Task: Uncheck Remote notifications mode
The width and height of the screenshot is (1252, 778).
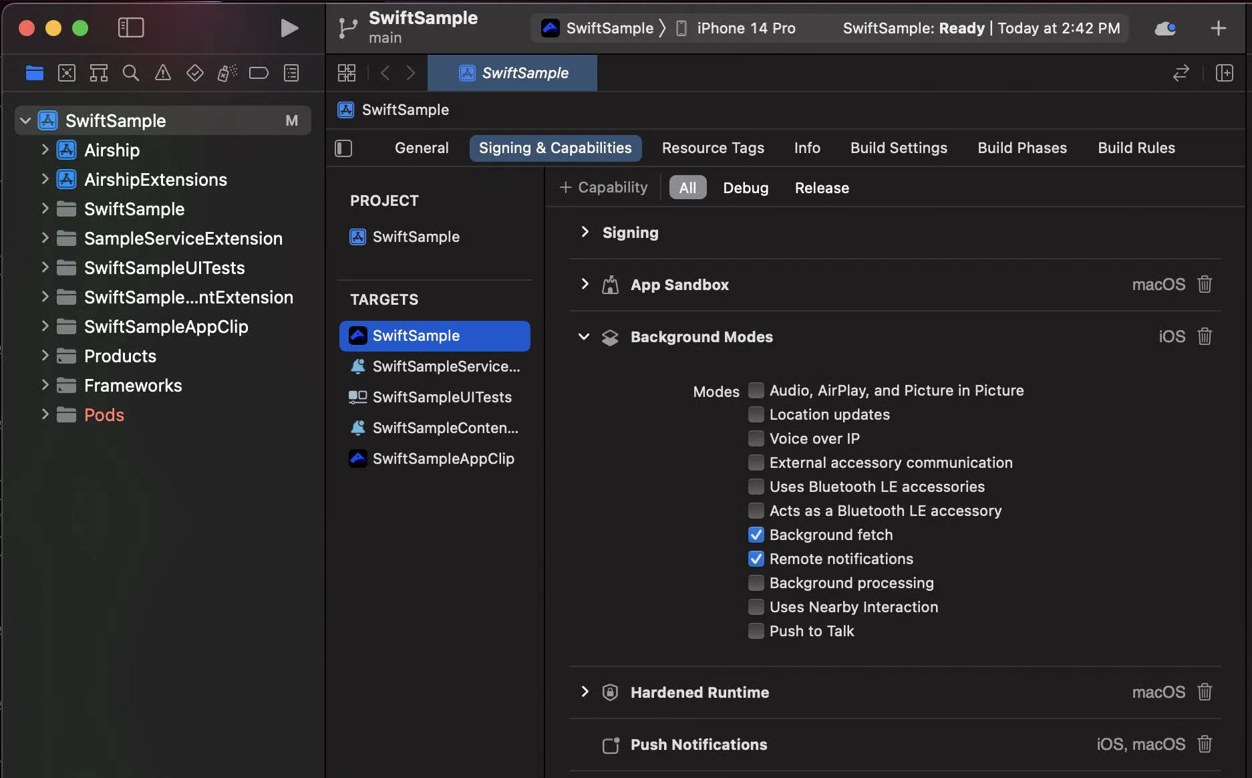Action: pos(756,559)
